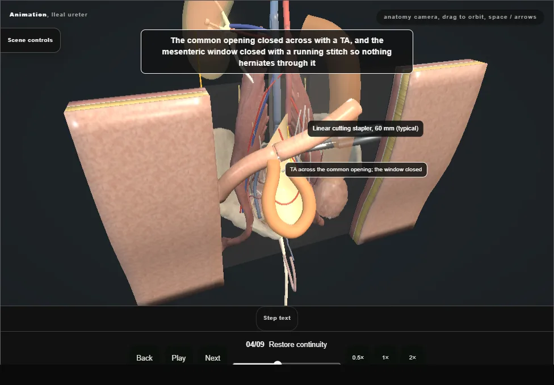Click Play to start animation
This screenshot has width=554, height=385.
(x=178, y=358)
